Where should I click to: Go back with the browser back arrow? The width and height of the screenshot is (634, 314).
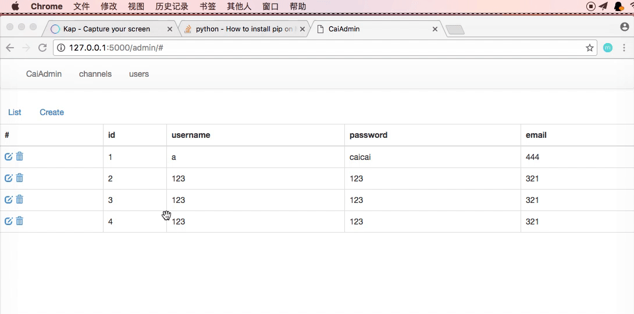click(10, 48)
